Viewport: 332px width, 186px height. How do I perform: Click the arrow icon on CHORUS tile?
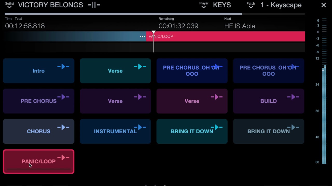pyautogui.click(x=63, y=127)
